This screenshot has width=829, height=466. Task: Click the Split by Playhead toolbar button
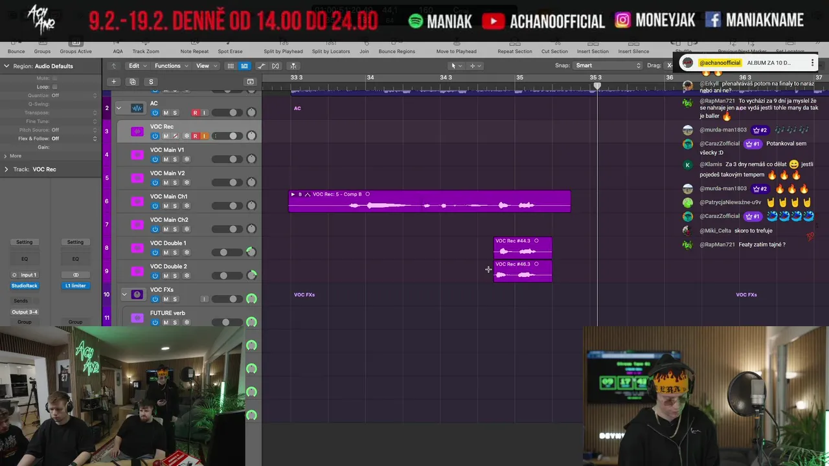coord(283,48)
